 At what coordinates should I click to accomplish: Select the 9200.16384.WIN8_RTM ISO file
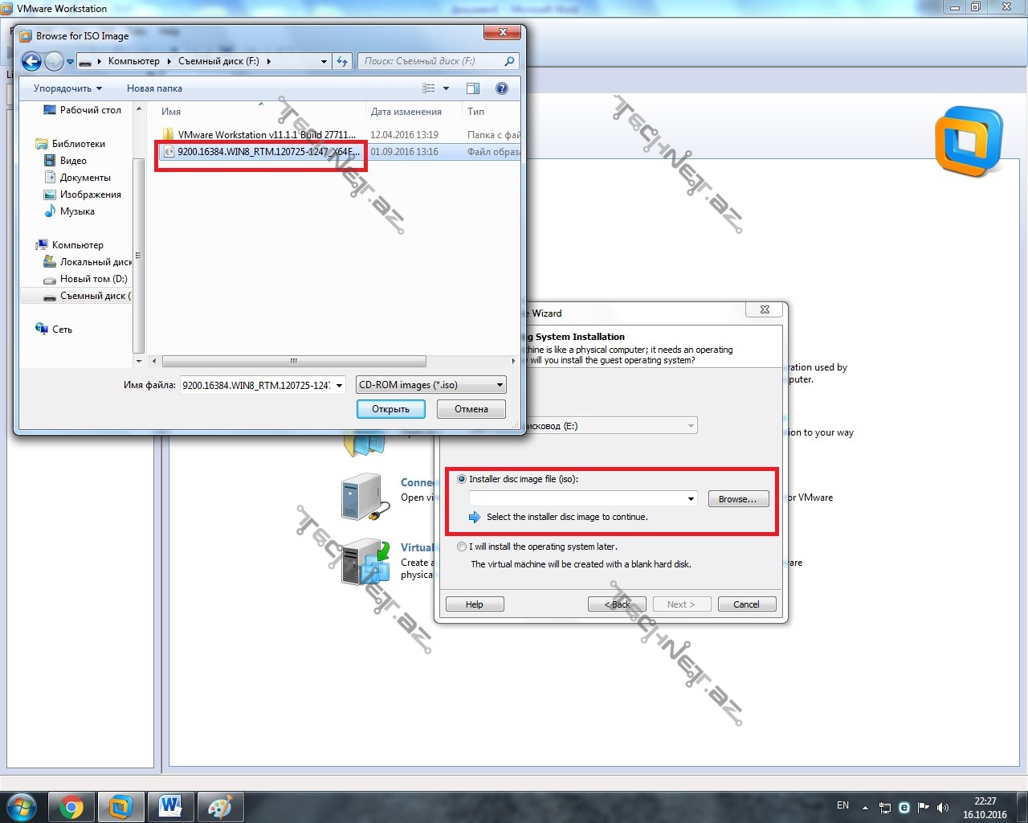(265, 152)
